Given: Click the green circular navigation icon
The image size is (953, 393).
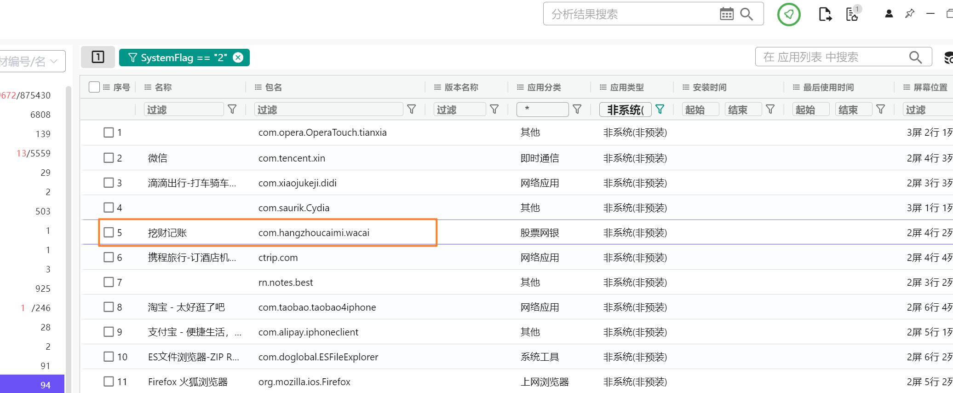Looking at the screenshot, I should (x=789, y=14).
